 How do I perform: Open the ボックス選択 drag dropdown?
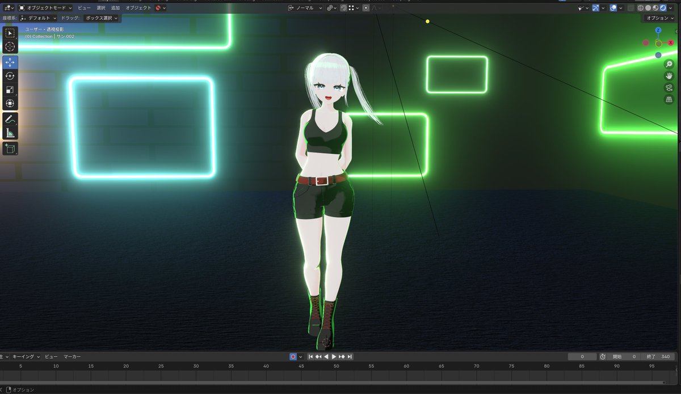(x=102, y=18)
